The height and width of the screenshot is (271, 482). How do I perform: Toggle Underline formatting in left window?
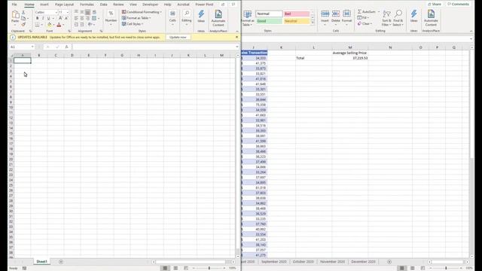coord(48,18)
